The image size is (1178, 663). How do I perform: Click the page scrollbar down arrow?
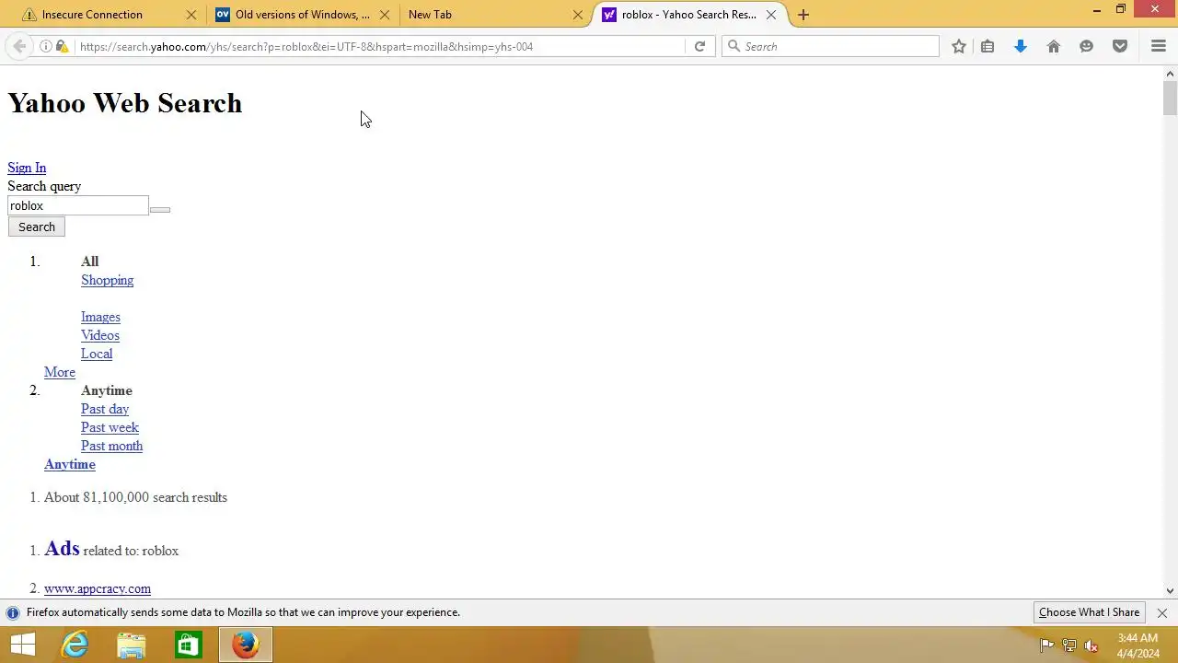click(x=1170, y=591)
